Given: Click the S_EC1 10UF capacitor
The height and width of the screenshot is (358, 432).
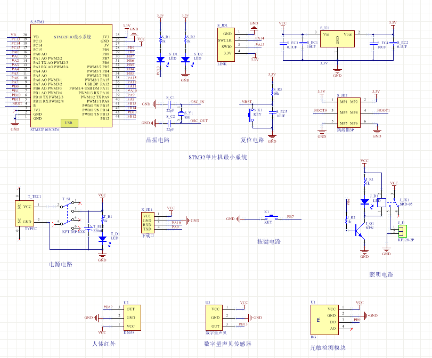Looking at the screenshot, I should (303, 43).
